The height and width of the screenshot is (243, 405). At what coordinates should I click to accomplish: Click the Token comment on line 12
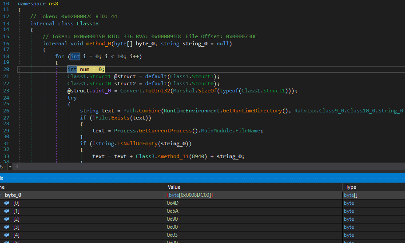74,16
